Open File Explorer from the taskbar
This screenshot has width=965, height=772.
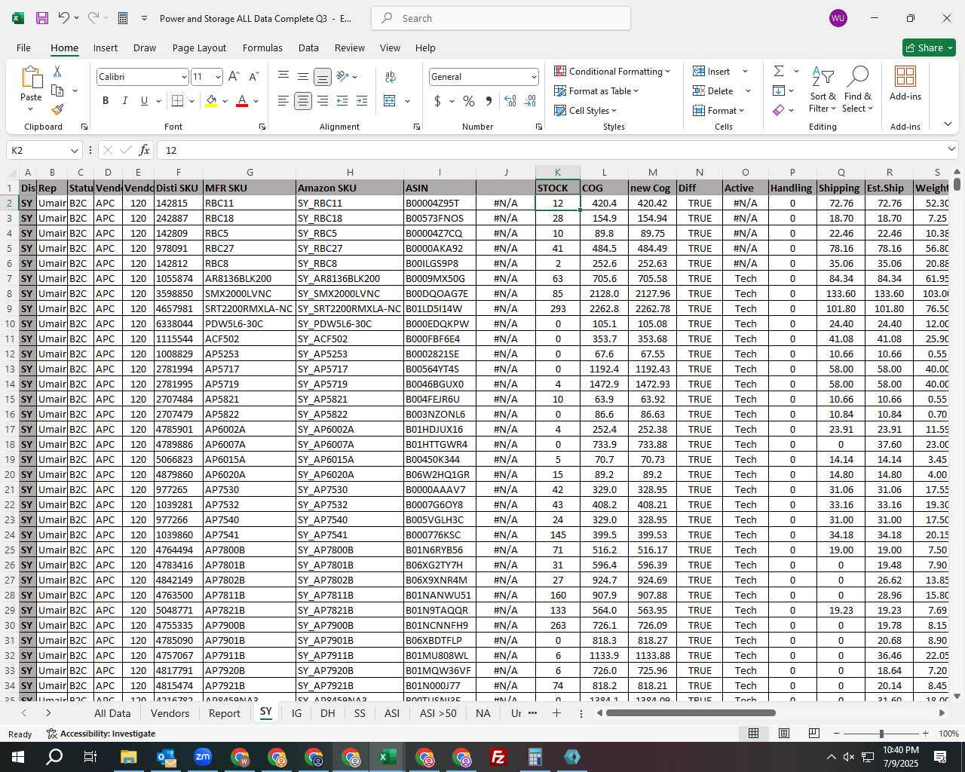(128, 757)
